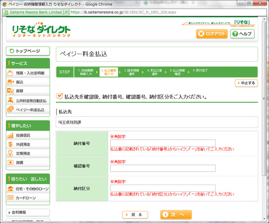Click the 埼玉県税務課 payee text
Image resolution: width=269 pixels, height=223 pixels.
[69, 122]
